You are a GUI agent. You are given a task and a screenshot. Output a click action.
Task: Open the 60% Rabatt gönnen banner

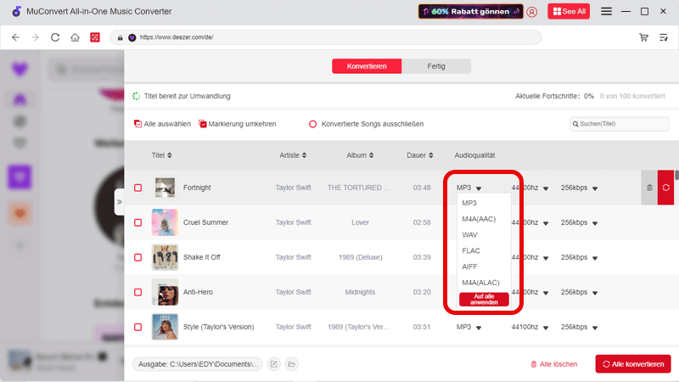pyautogui.click(x=471, y=11)
